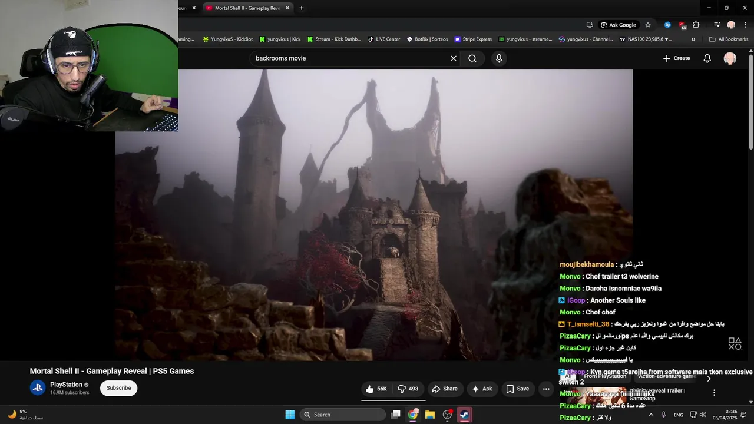Close the Mortal Shell II tab
Screen dimensions: 754x424
point(287,8)
